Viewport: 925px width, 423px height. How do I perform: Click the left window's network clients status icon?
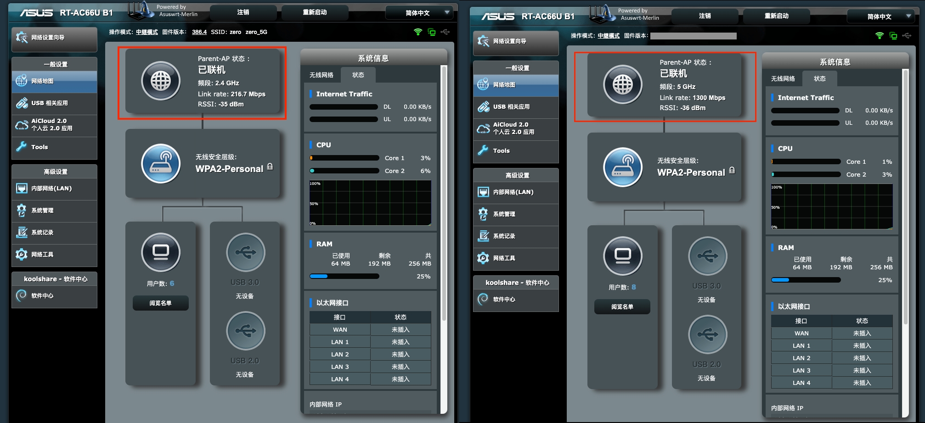432,32
